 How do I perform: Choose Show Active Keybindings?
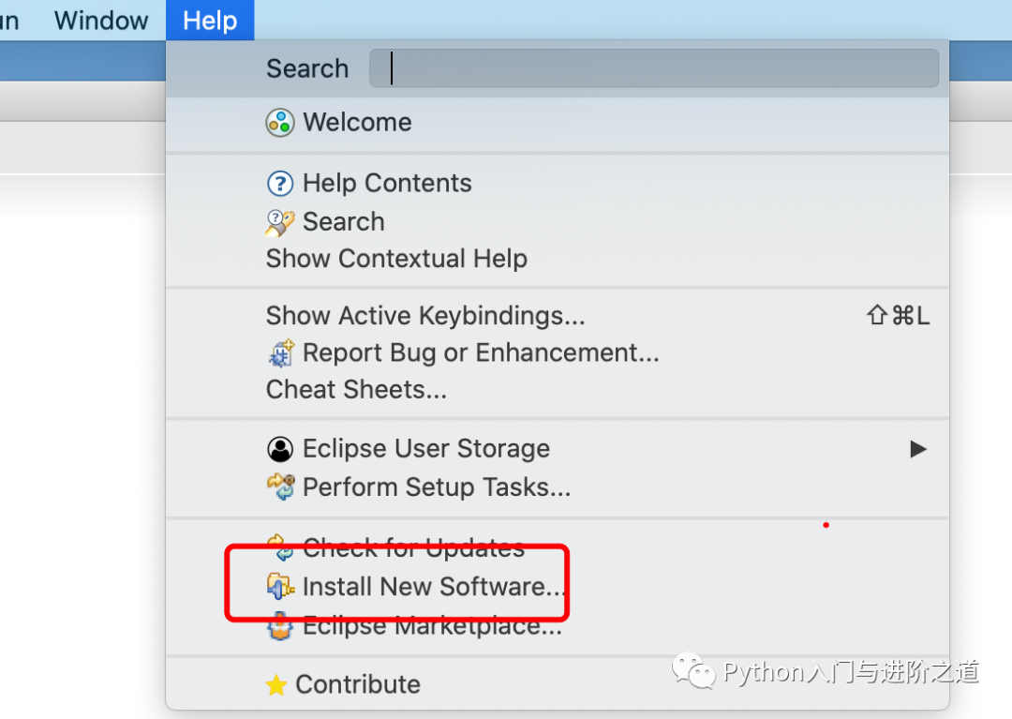425,315
